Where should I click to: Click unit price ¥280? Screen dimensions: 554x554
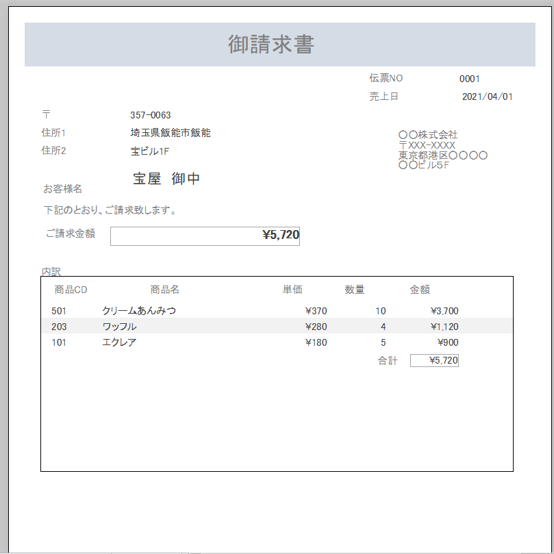316,327
